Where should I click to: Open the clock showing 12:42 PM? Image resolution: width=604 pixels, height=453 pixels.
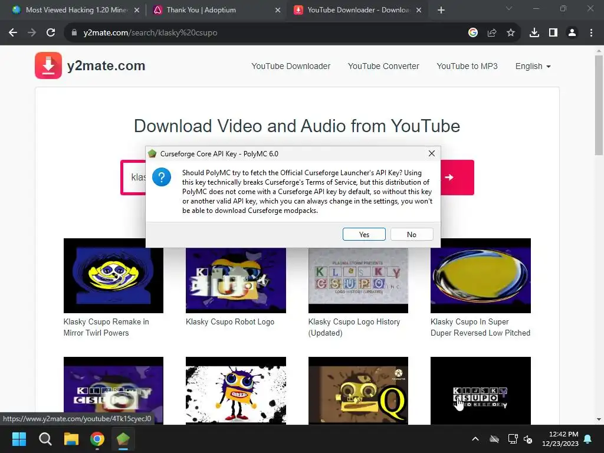click(560, 439)
